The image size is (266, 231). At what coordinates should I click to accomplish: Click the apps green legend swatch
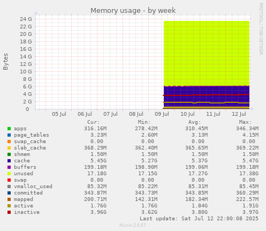click(x=9, y=129)
